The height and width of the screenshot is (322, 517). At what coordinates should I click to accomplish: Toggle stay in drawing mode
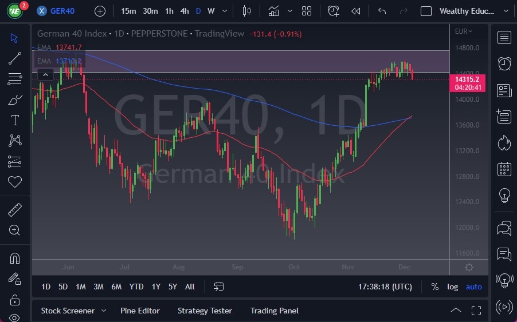(14, 279)
